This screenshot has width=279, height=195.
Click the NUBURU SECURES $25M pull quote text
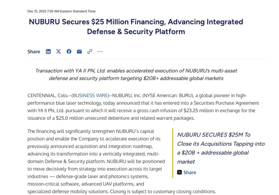(221, 148)
